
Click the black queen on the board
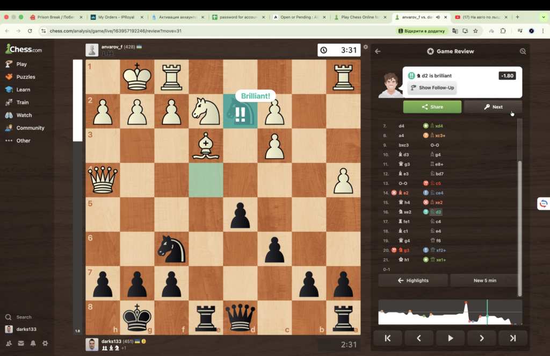coord(240,318)
